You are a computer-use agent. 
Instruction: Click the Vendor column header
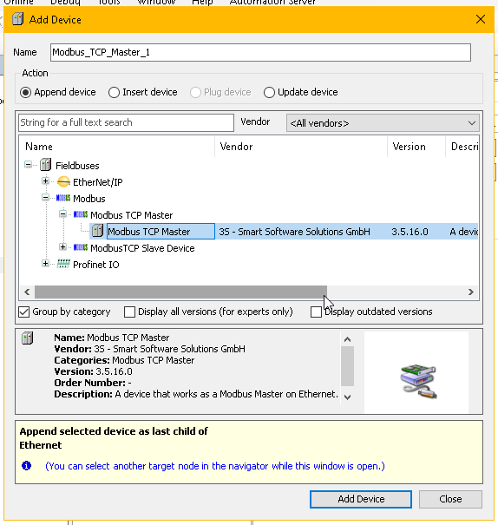click(301, 147)
